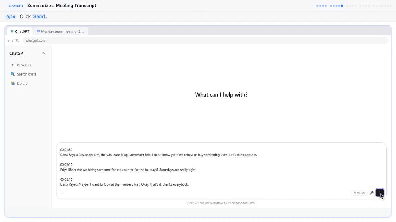The width and height of the screenshot is (396, 222).
Task: Click the Monday team meeting tab document icon
Action: pyautogui.click(x=38, y=31)
